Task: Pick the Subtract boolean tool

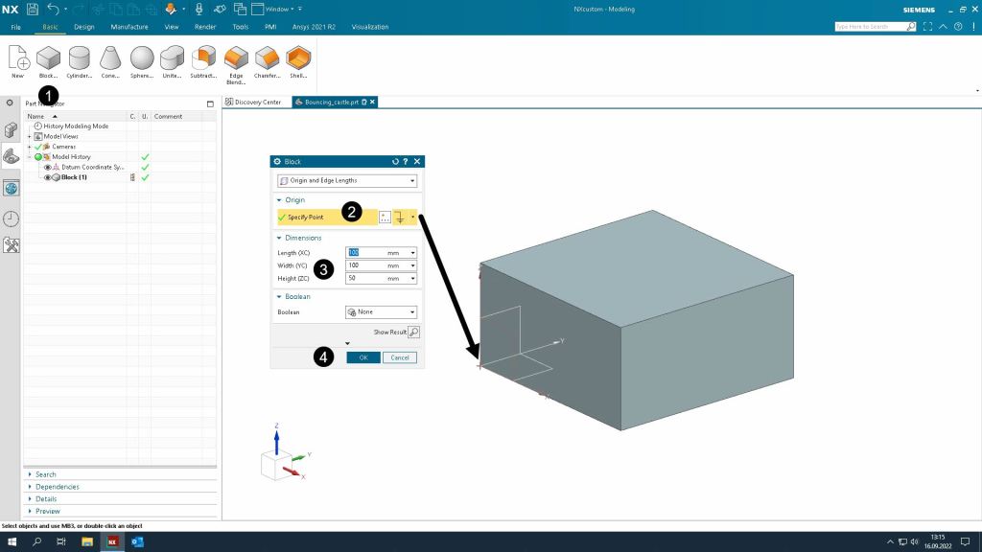Action: (x=203, y=59)
